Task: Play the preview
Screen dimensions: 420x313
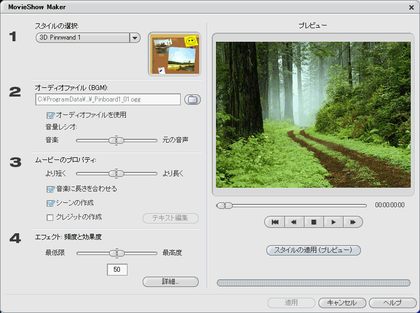Action: 333,222
